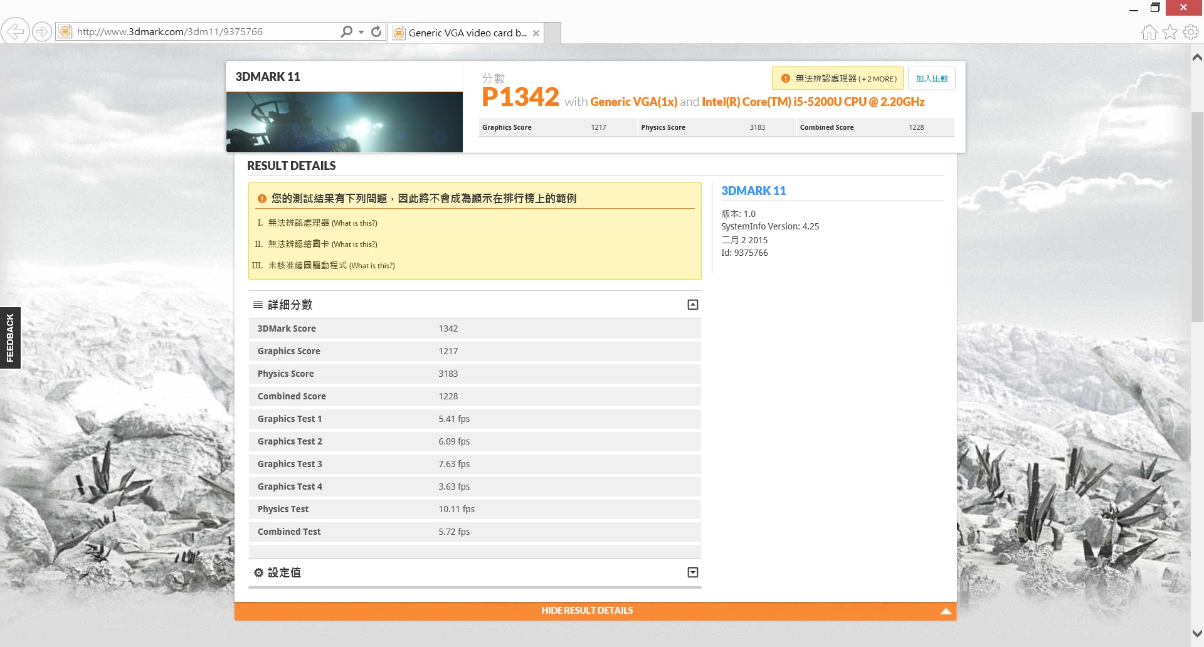This screenshot has width=1204, height=647.
Task: Expand the 設定值 section
Action: pyautogui.click(x=693, y=572)
